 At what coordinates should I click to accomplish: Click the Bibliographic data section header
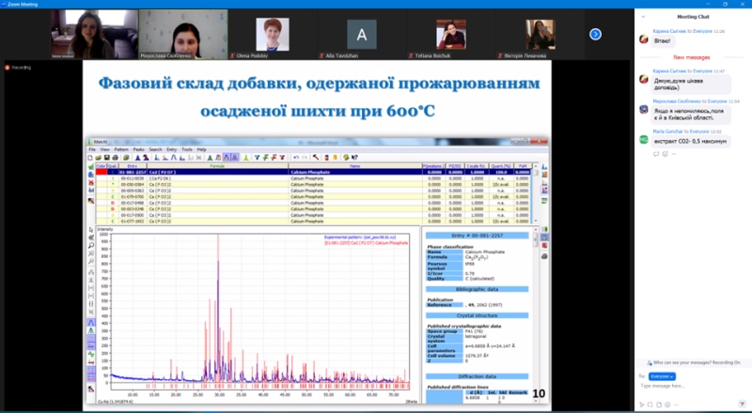[x=477, y=289]
